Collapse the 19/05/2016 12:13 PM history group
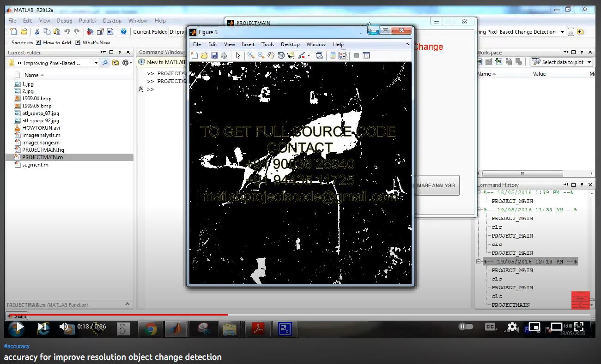The image size is (601, 364). click(x=479, y=262)
